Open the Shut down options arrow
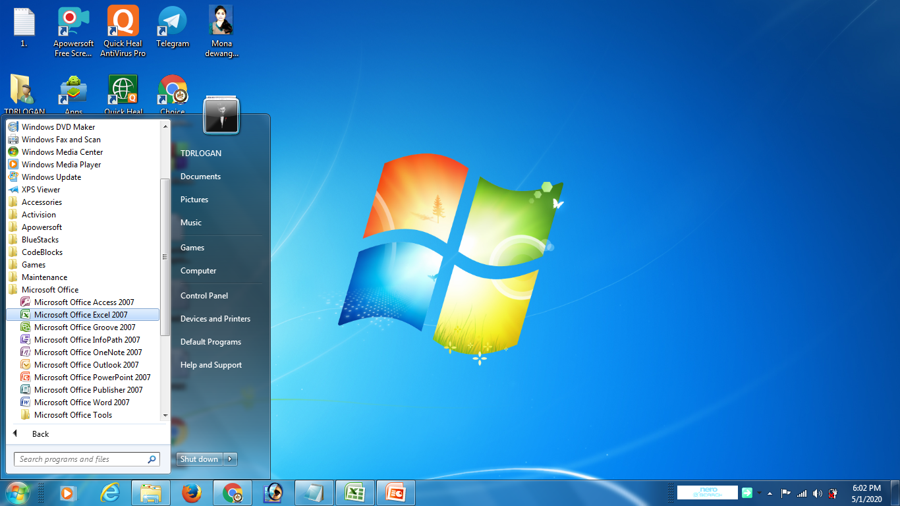The width and height of the screenshot is (900, 506). click(x=230, y=459)
